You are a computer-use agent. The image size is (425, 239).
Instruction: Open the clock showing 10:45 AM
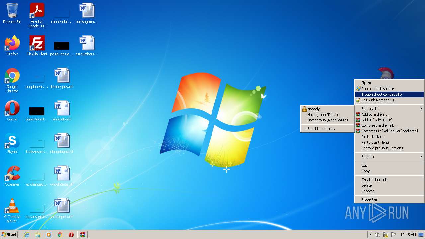click(x=408, y=235)
